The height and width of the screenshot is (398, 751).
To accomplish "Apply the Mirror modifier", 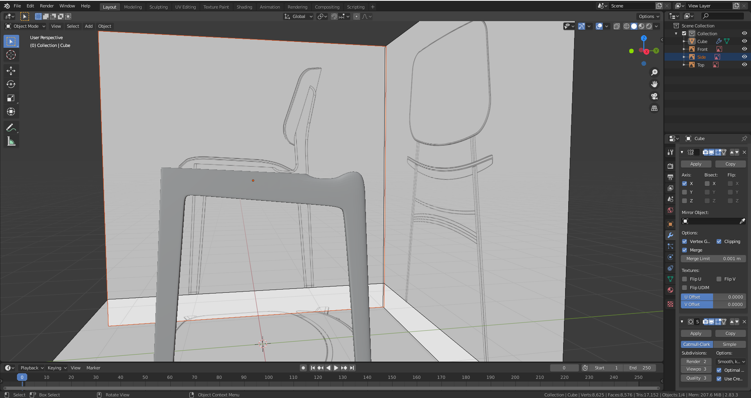I will (696, 164).
